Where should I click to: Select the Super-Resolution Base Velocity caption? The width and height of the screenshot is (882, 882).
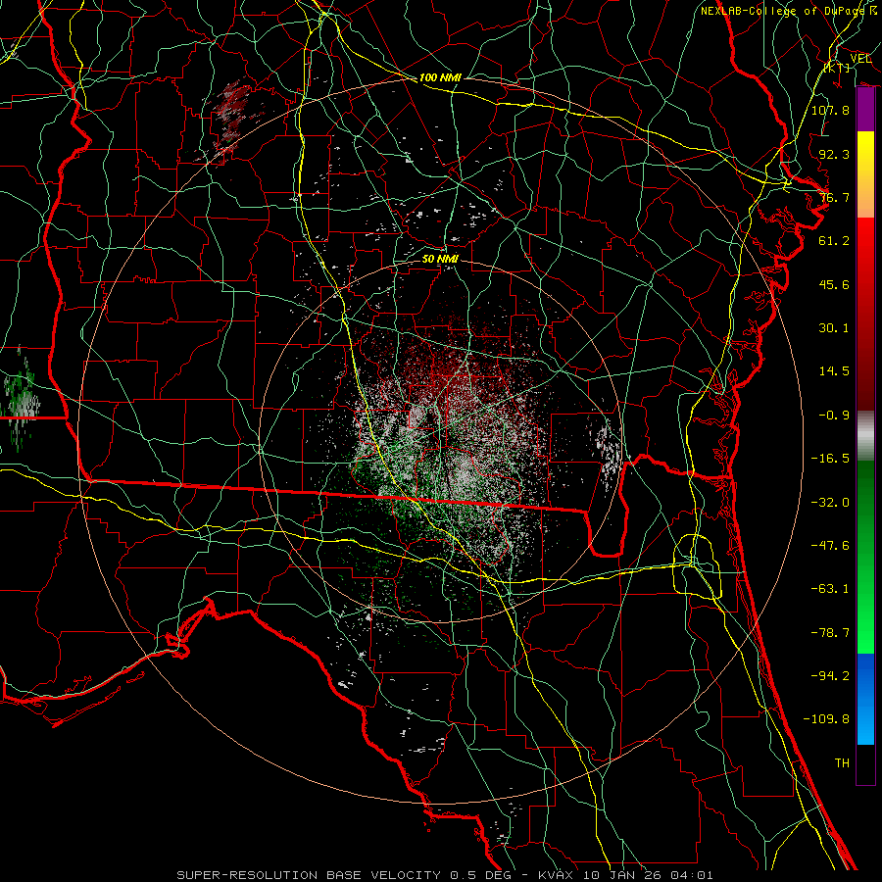pyautogui.click(x=445, y=875)
